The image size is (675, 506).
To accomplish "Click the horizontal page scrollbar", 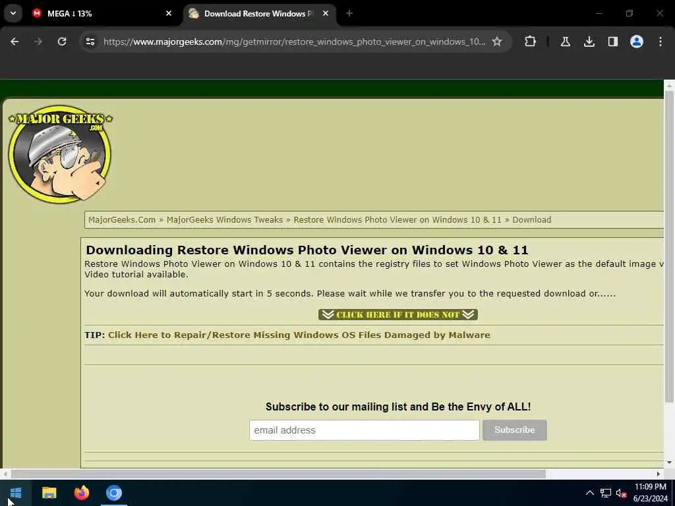I will point(278,474).
